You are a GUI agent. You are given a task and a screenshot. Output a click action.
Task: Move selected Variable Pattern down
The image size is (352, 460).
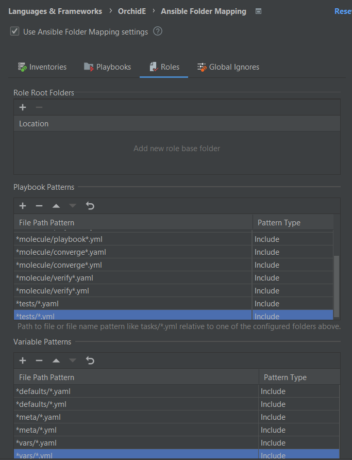click(72, 360)
